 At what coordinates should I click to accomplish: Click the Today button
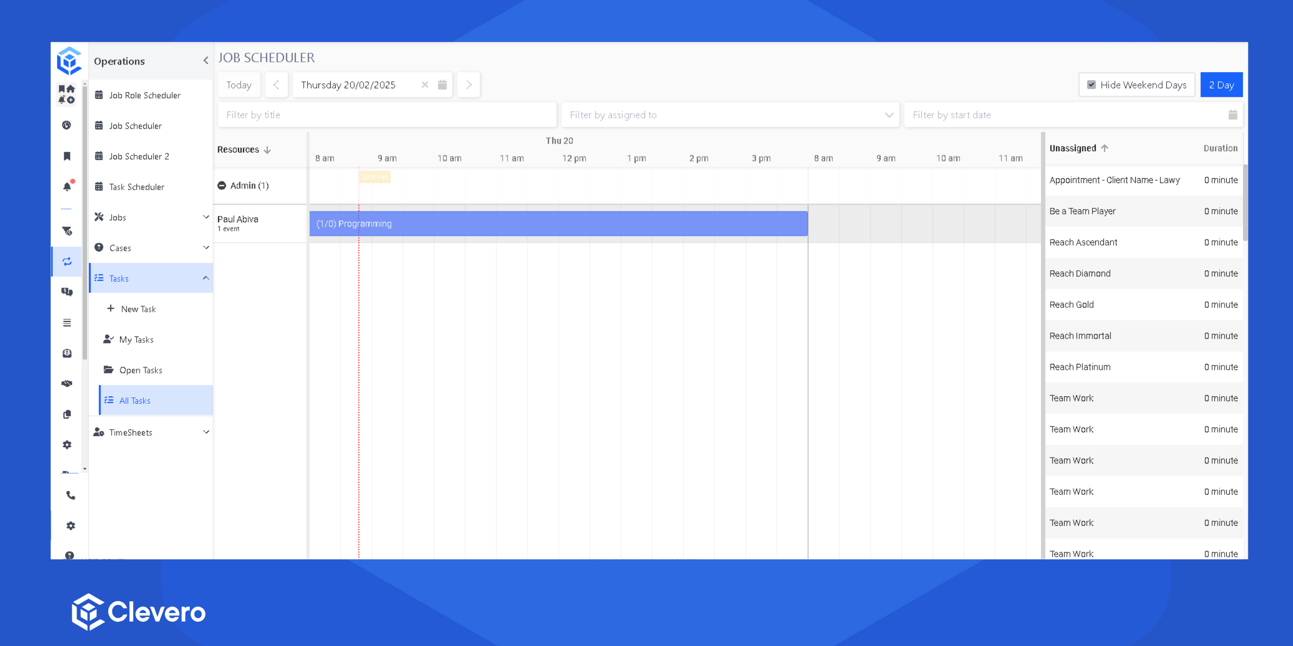239,85
